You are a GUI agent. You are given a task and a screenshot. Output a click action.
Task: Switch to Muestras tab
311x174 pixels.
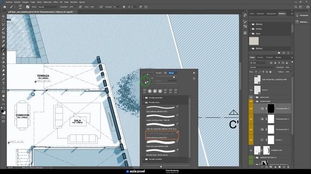point(260,13)
